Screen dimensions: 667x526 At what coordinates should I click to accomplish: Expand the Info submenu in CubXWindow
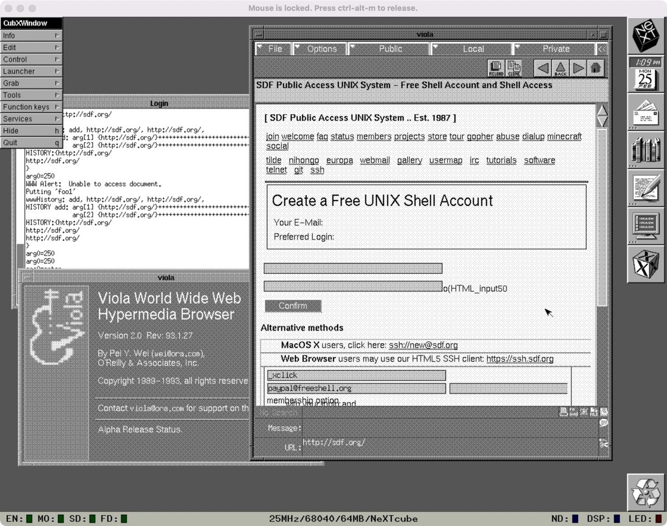point(31,35)
